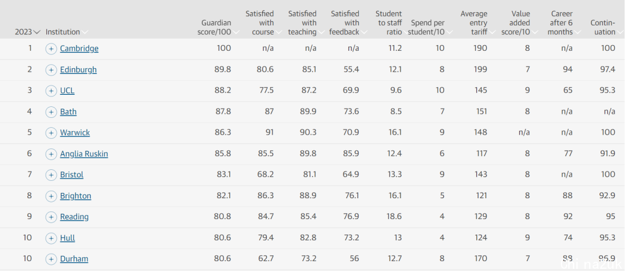Follow the Anglia Ruskin link
625x271 pixels.
point(84,154)
